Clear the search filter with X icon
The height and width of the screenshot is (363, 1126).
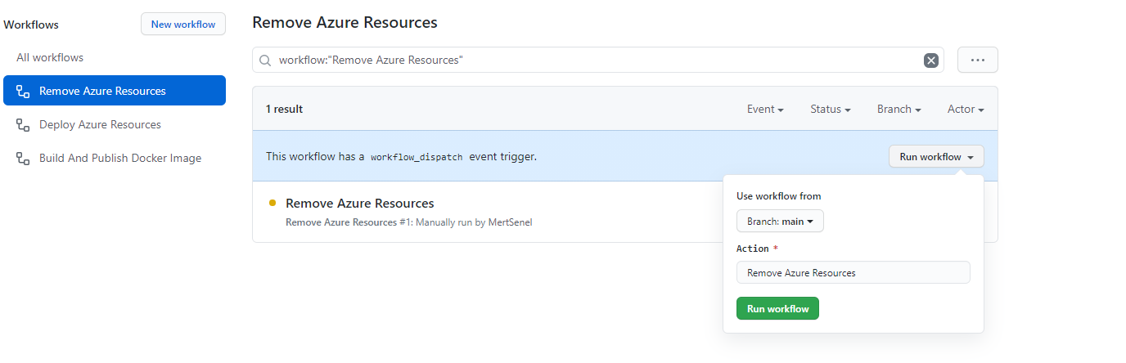click(x=931, y=60)
